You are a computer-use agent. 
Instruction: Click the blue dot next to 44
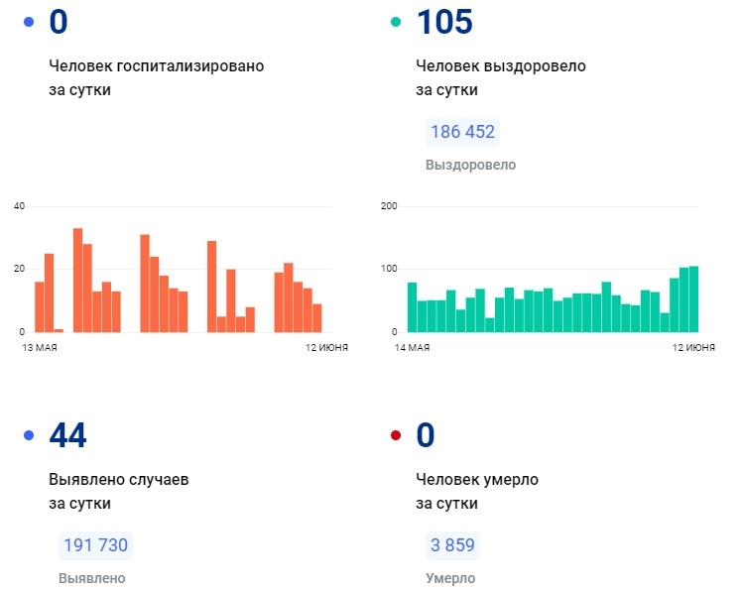click(29, 434)
